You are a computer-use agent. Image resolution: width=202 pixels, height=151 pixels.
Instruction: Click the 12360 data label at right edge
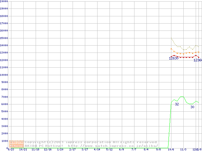point(198,60)
